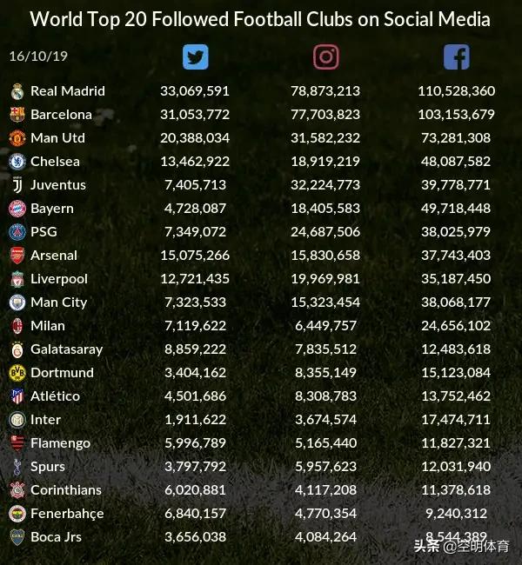Select the Barcelona club crest

17,115
